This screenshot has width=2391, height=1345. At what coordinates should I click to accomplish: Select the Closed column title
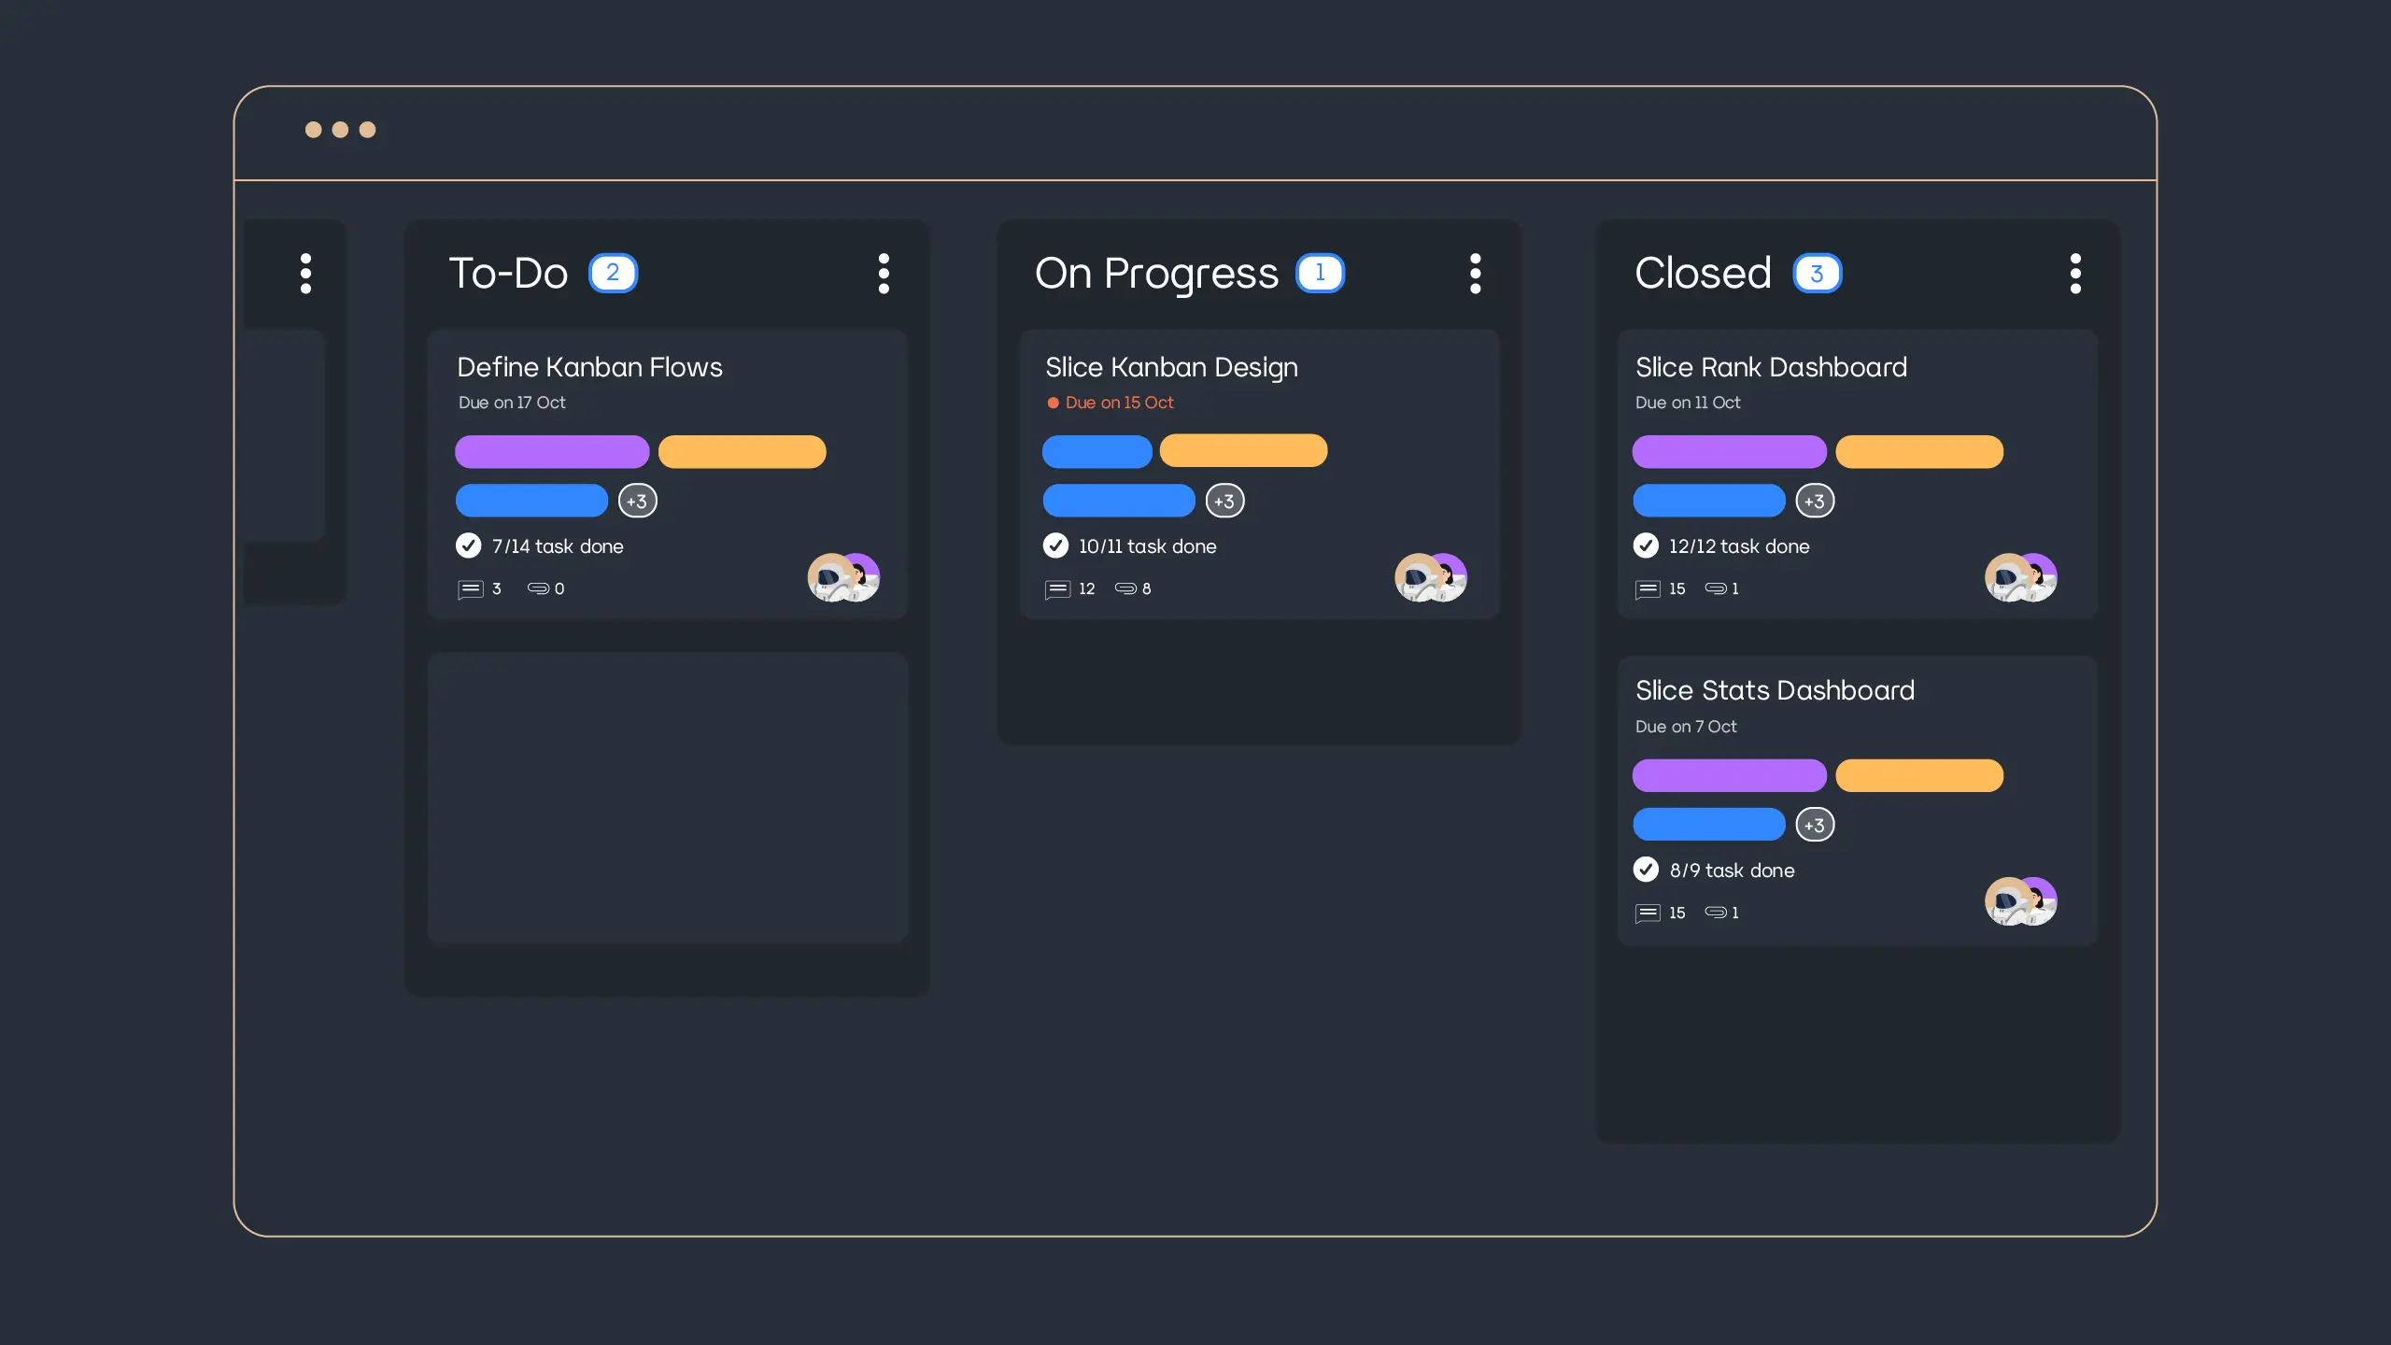1703,274
